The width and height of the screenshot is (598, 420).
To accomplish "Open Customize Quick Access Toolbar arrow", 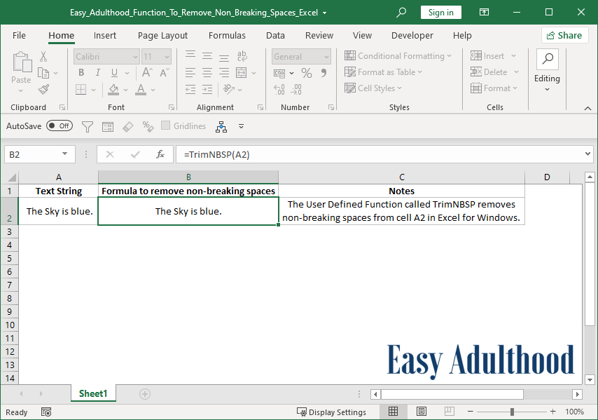I will click(241, 126).
